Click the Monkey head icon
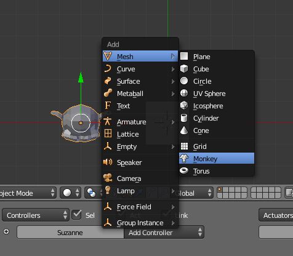This screenshot has width=293, height=256. [x=184, y=158]
